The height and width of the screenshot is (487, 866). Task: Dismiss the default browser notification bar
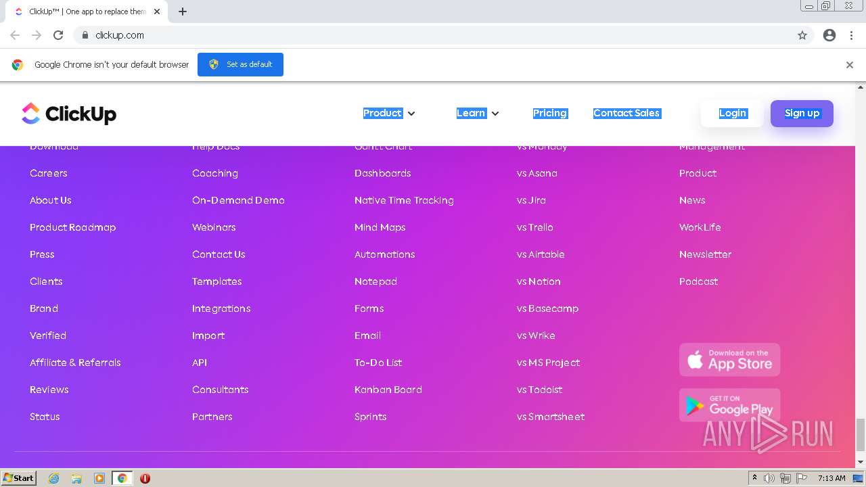point(850,65)
